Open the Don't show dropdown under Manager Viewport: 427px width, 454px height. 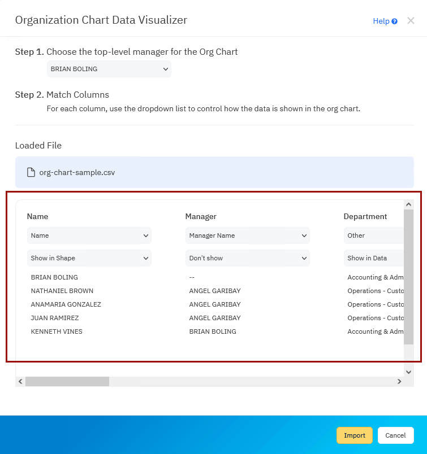247,258
